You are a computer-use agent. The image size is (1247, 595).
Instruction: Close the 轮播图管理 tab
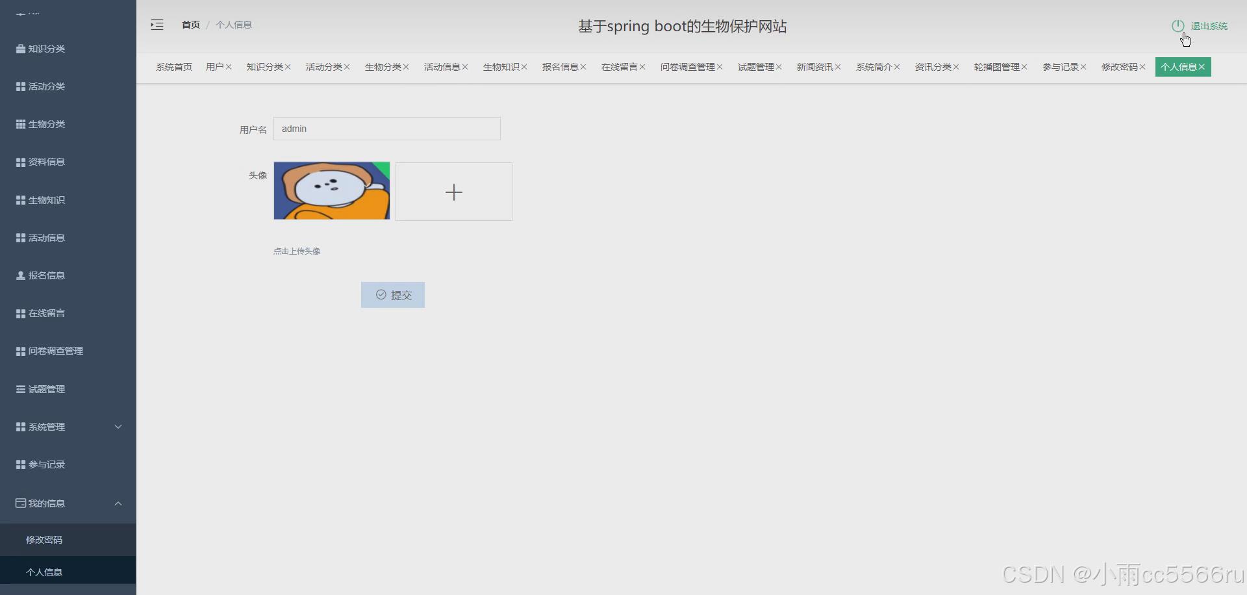(1025, 66)
